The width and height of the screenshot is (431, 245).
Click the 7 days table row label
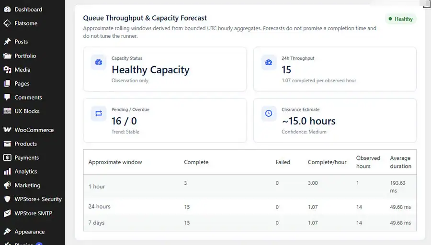(x=96, y=223)
